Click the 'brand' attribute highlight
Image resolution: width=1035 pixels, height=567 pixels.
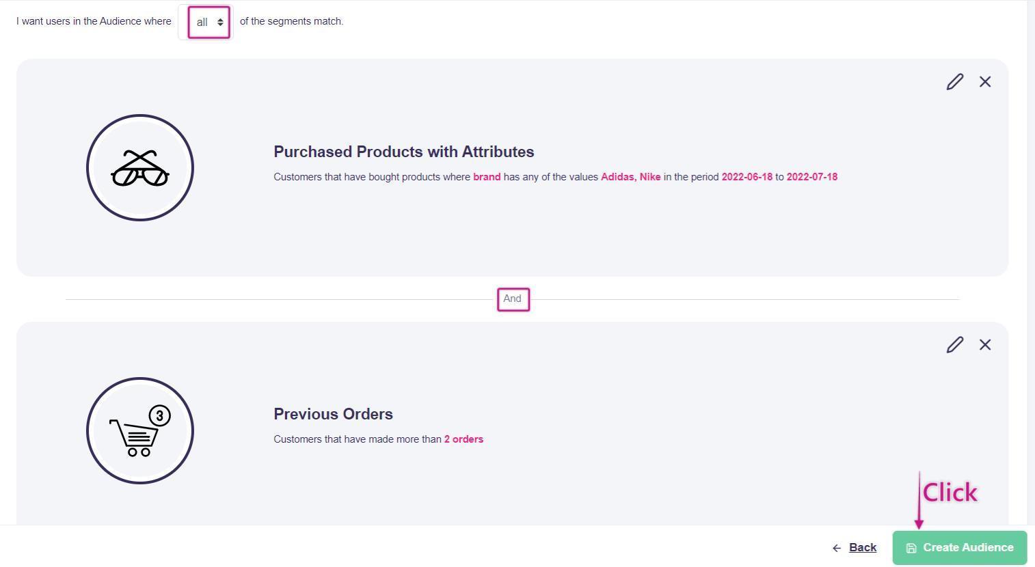click(487, 177)
